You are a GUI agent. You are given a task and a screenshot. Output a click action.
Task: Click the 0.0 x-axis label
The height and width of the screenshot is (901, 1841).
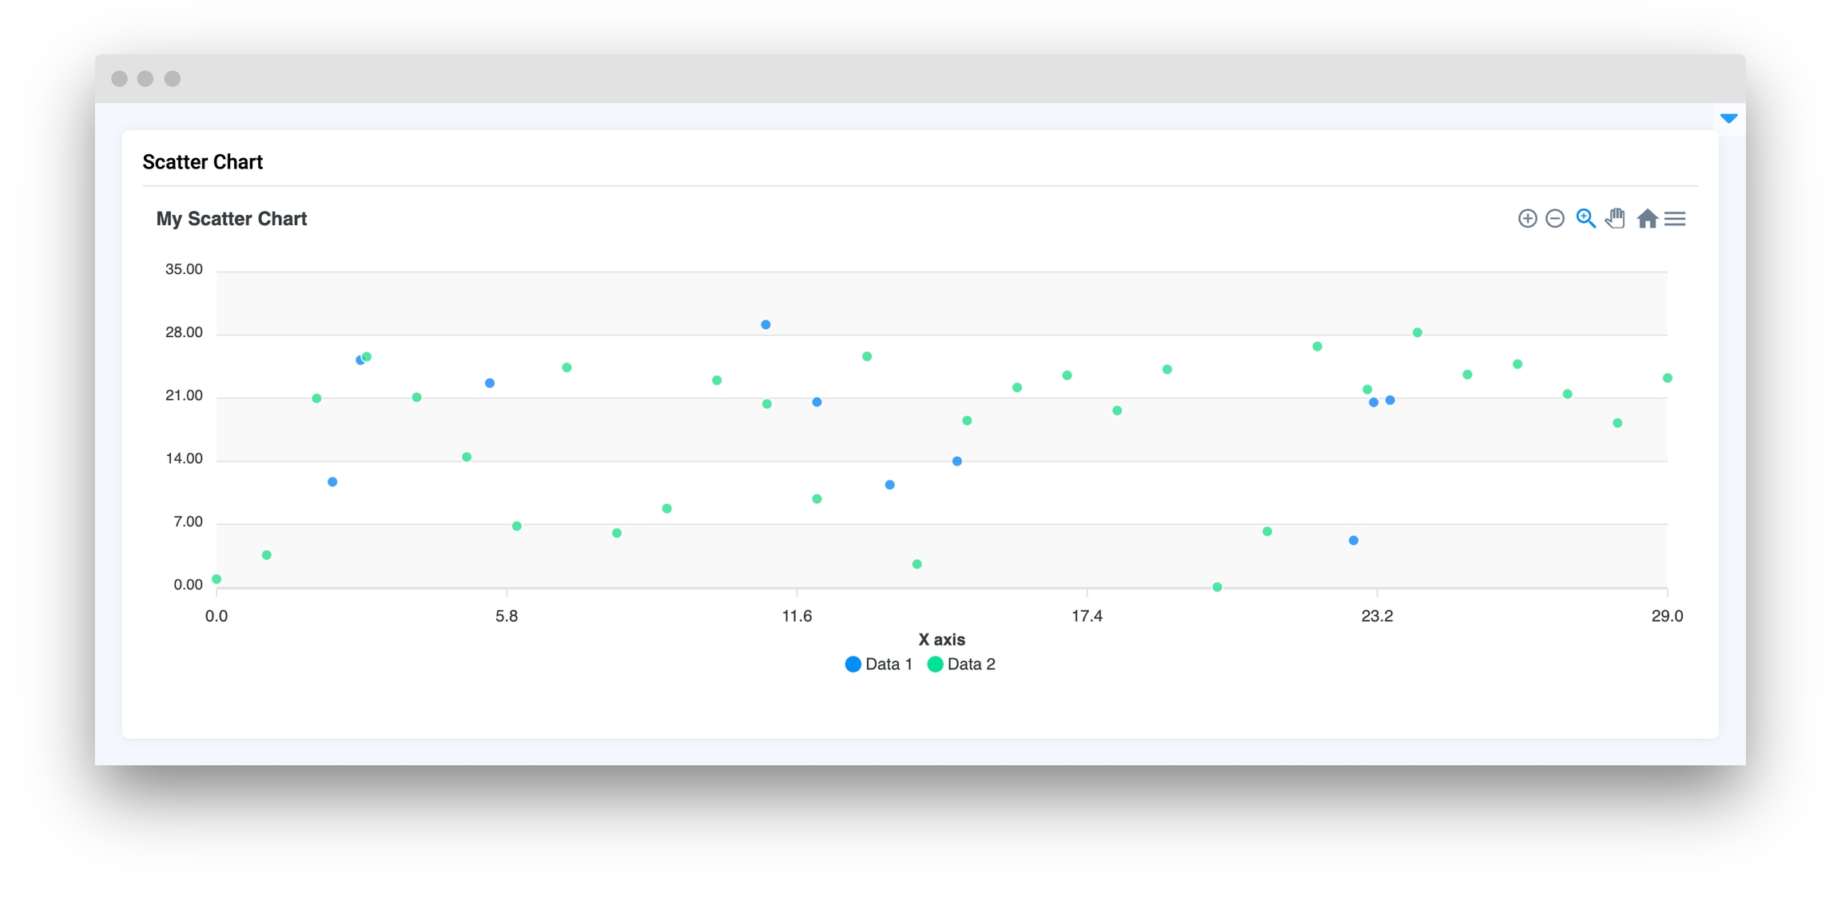point(217,616)
